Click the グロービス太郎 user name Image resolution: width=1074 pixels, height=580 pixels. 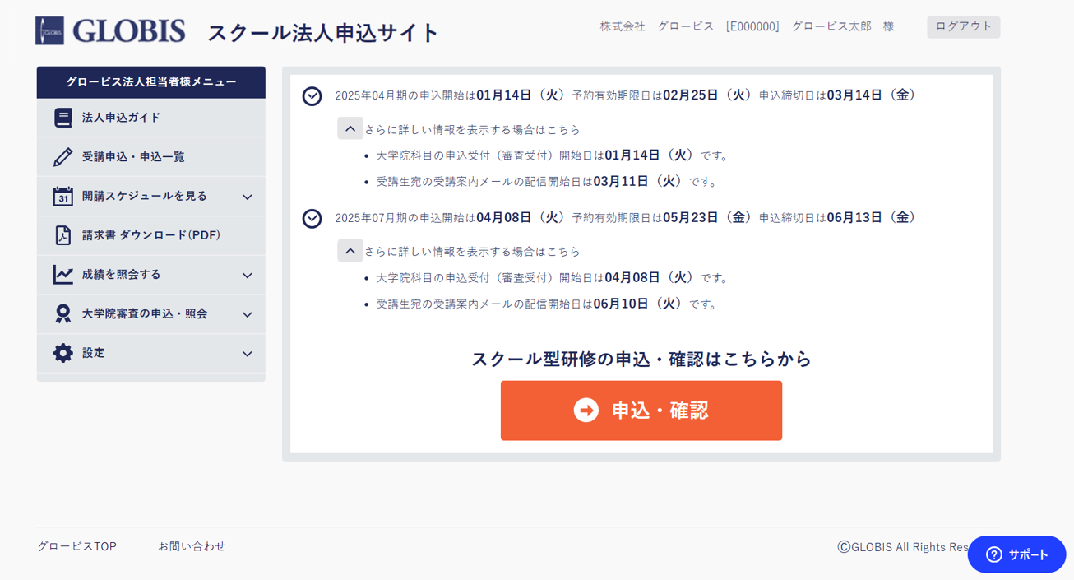coord(831,26)
